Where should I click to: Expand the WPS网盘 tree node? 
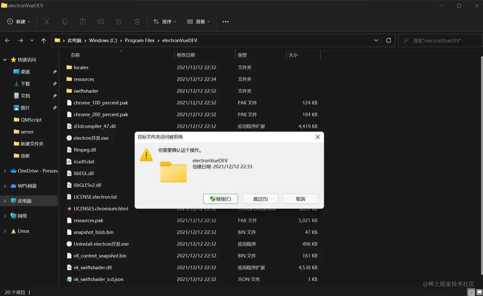coord(5,186)
